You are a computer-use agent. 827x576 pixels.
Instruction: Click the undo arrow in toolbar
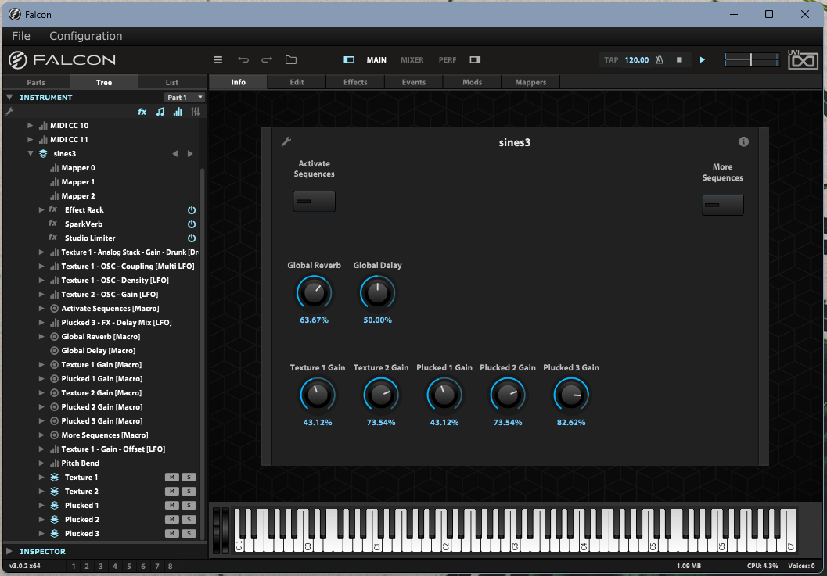pos(243,60)
